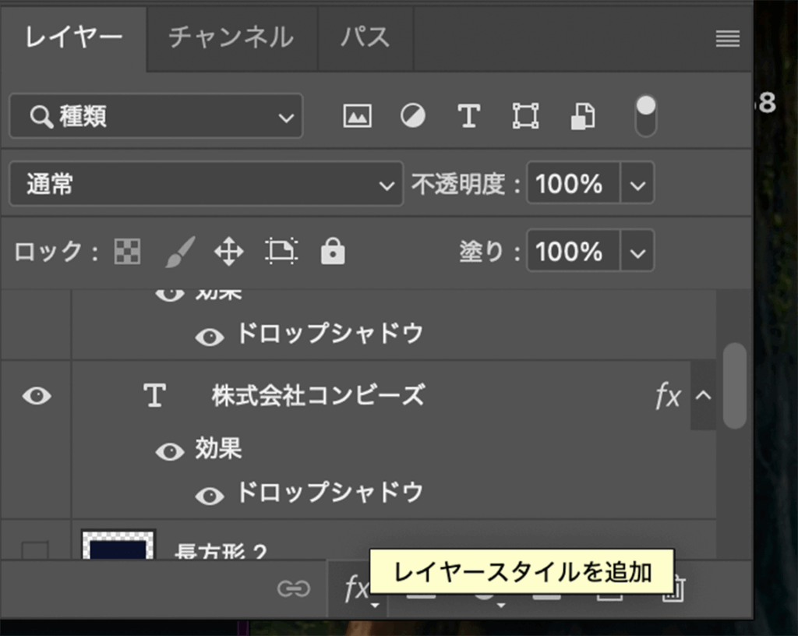Lock image pixels with brush icon
This screenshot has height=636, width=798.
[180, 252]
